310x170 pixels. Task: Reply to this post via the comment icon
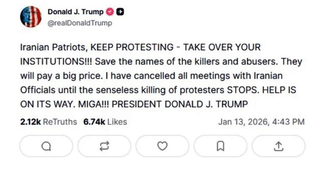46,146
